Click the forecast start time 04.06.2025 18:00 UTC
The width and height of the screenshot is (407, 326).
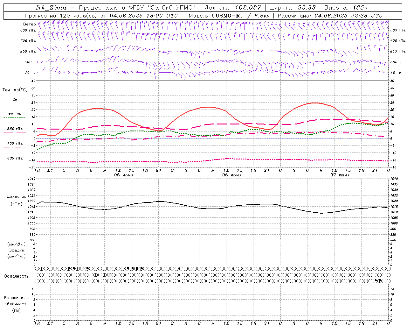pyautogui.click(x=143, y=16)
